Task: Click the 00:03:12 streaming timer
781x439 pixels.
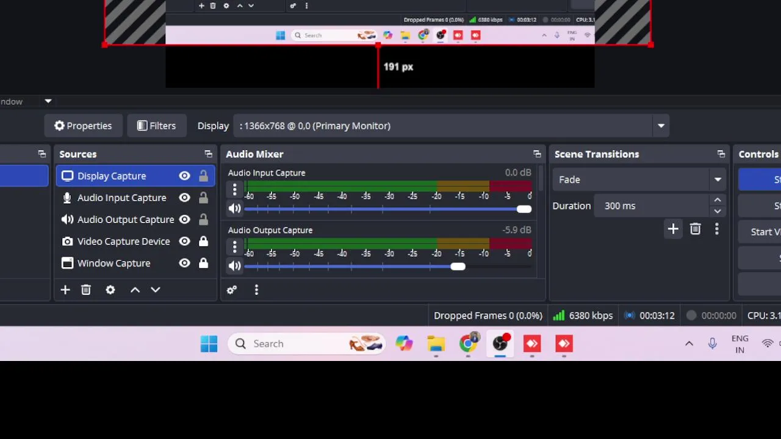Action: pyautogui.click(x=650, y=316)
